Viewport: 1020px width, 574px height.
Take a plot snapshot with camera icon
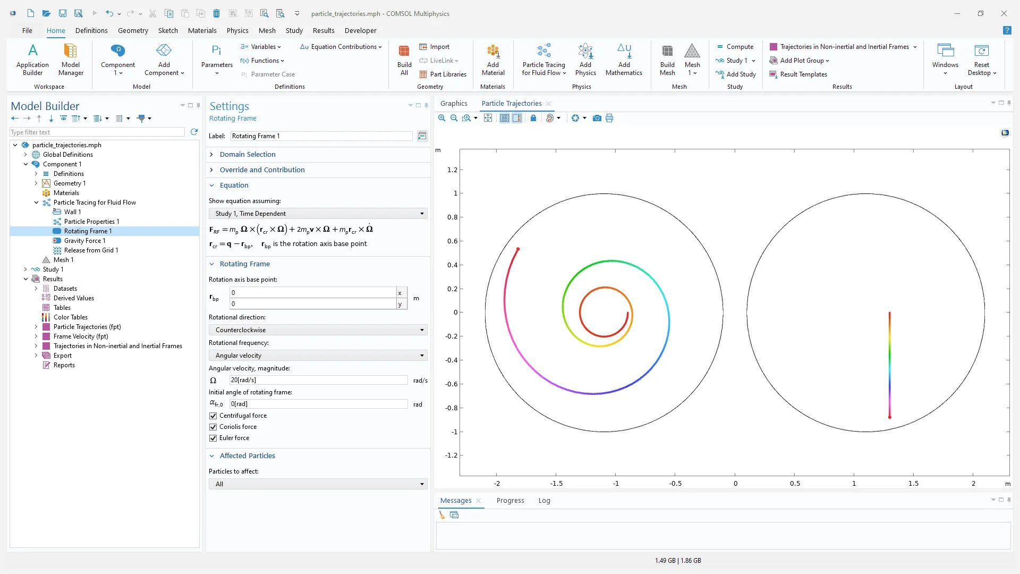click(597, 118)
